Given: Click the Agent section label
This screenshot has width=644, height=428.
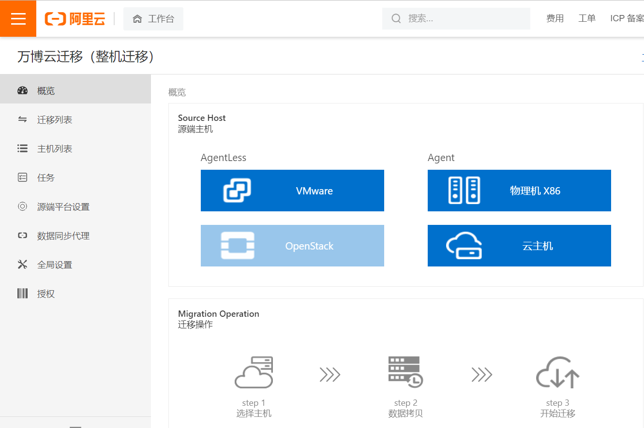Looking at the screenshot, I should tap(441, 158).
